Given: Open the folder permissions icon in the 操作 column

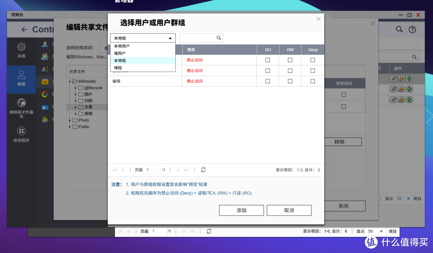Looking at the screenshot, I should (x=401, y=78).
